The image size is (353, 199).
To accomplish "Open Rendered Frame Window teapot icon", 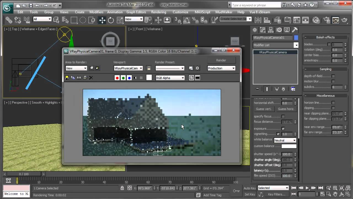I will 335,20.
